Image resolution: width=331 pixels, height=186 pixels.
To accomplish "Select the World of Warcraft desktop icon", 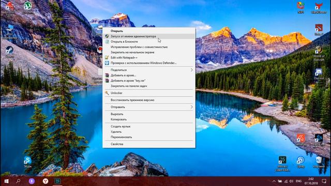I will [319, 53].
